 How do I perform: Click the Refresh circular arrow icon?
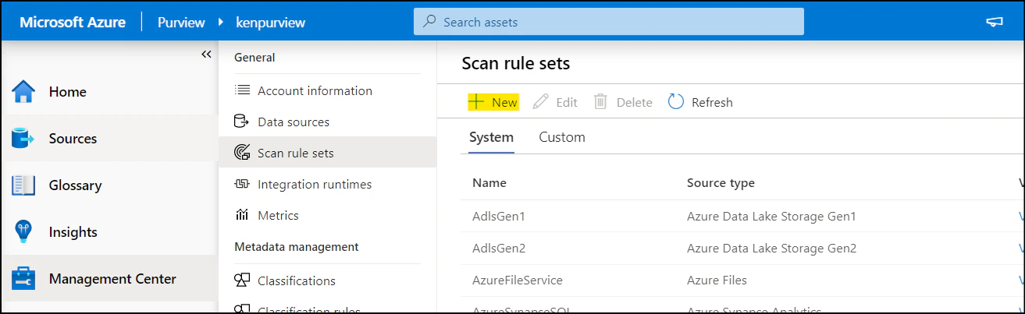[676, 102]
